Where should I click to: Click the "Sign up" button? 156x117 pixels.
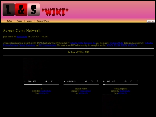pyautogui.click(x=151, y=21)
